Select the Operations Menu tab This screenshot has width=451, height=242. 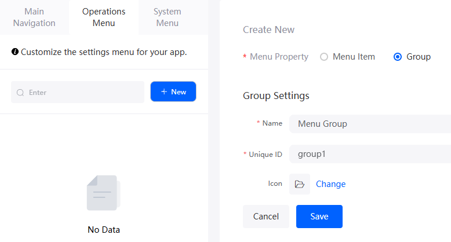(x=104, y=17)
